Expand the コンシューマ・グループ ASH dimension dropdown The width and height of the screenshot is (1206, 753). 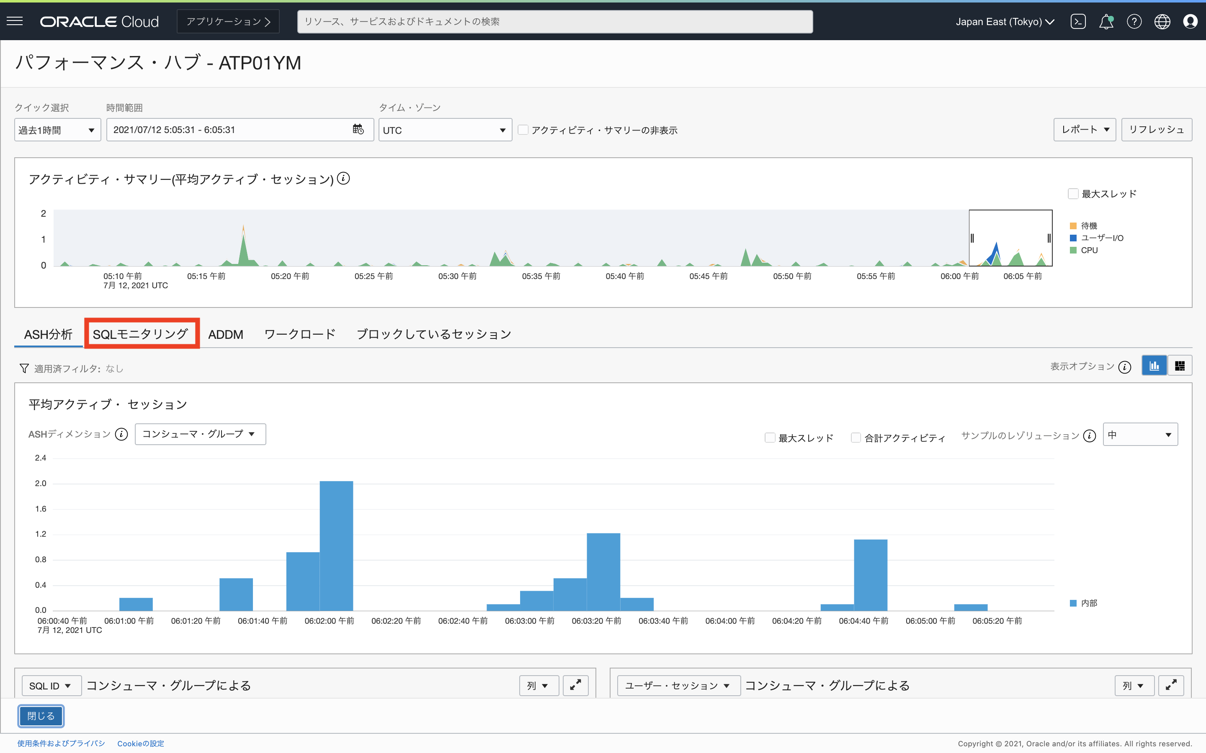200,434
